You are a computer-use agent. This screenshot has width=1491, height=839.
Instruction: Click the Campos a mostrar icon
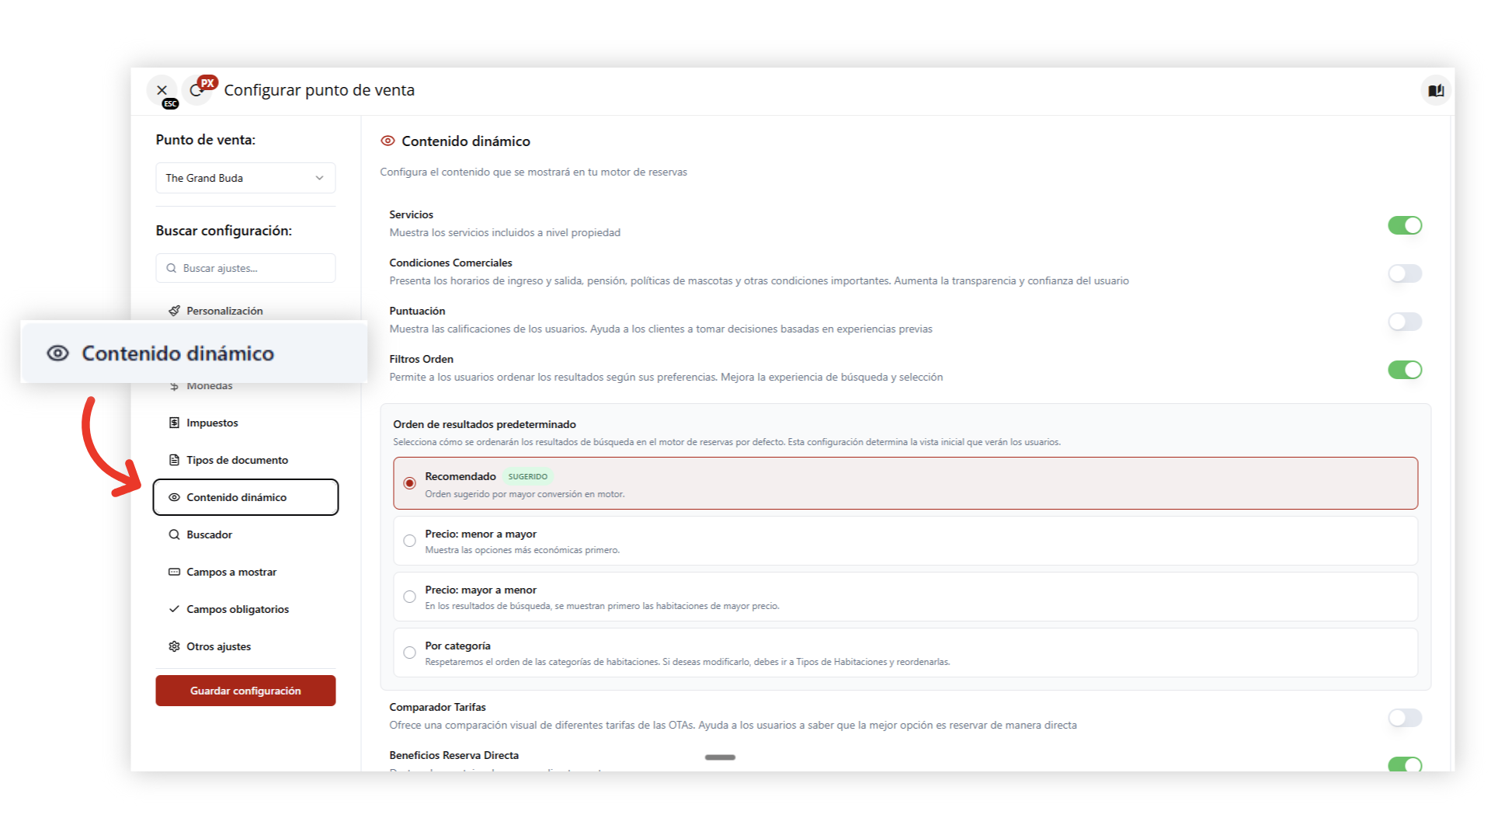(x=174, y=572)
